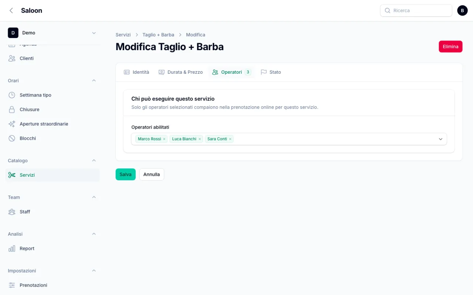Open Settimana tipo in the sidebar
Image resolution: width=473 pixels, height=295 pixels.
[52, 95]
